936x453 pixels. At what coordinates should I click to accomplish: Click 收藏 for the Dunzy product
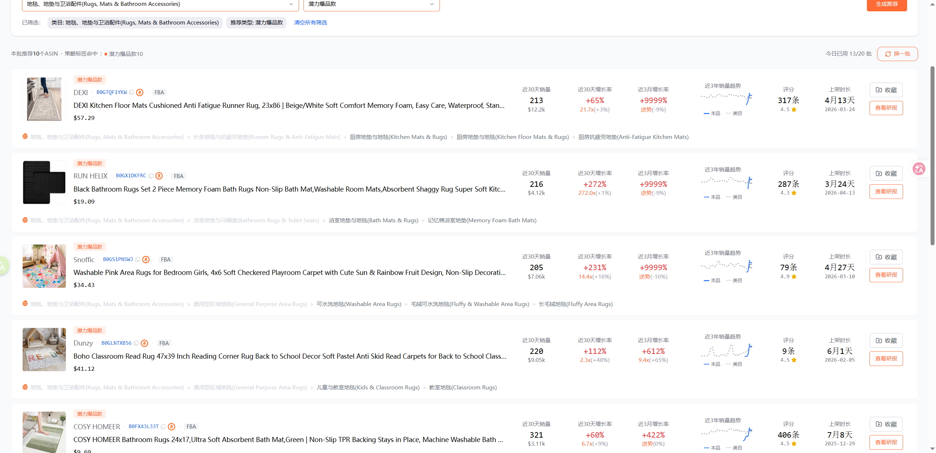[886, 340]
